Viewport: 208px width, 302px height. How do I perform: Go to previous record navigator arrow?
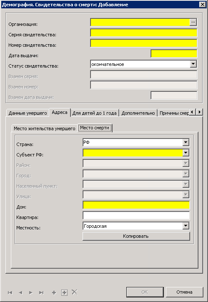click(20, 292)
